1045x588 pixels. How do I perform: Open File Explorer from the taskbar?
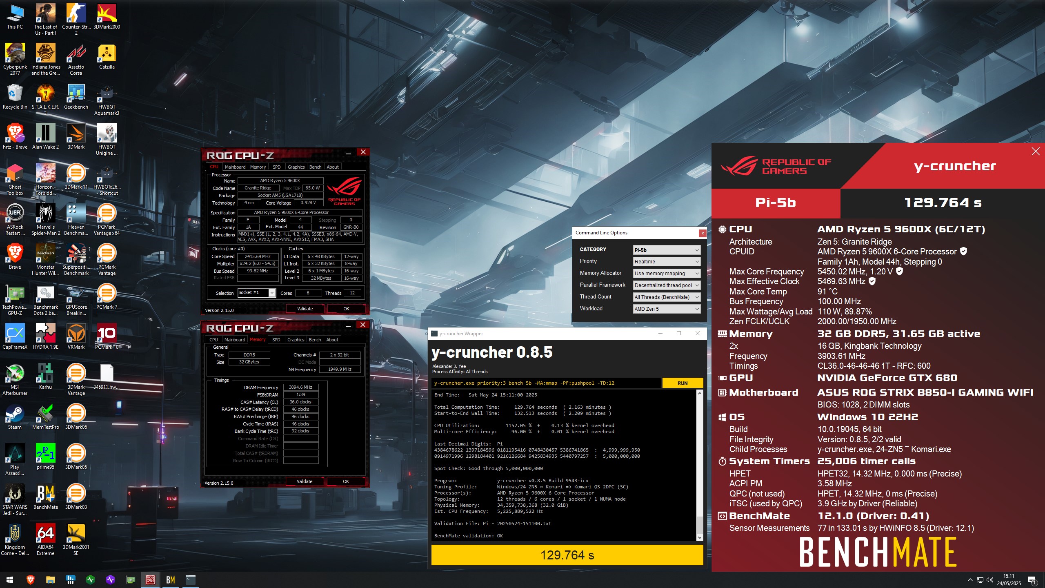50,579
